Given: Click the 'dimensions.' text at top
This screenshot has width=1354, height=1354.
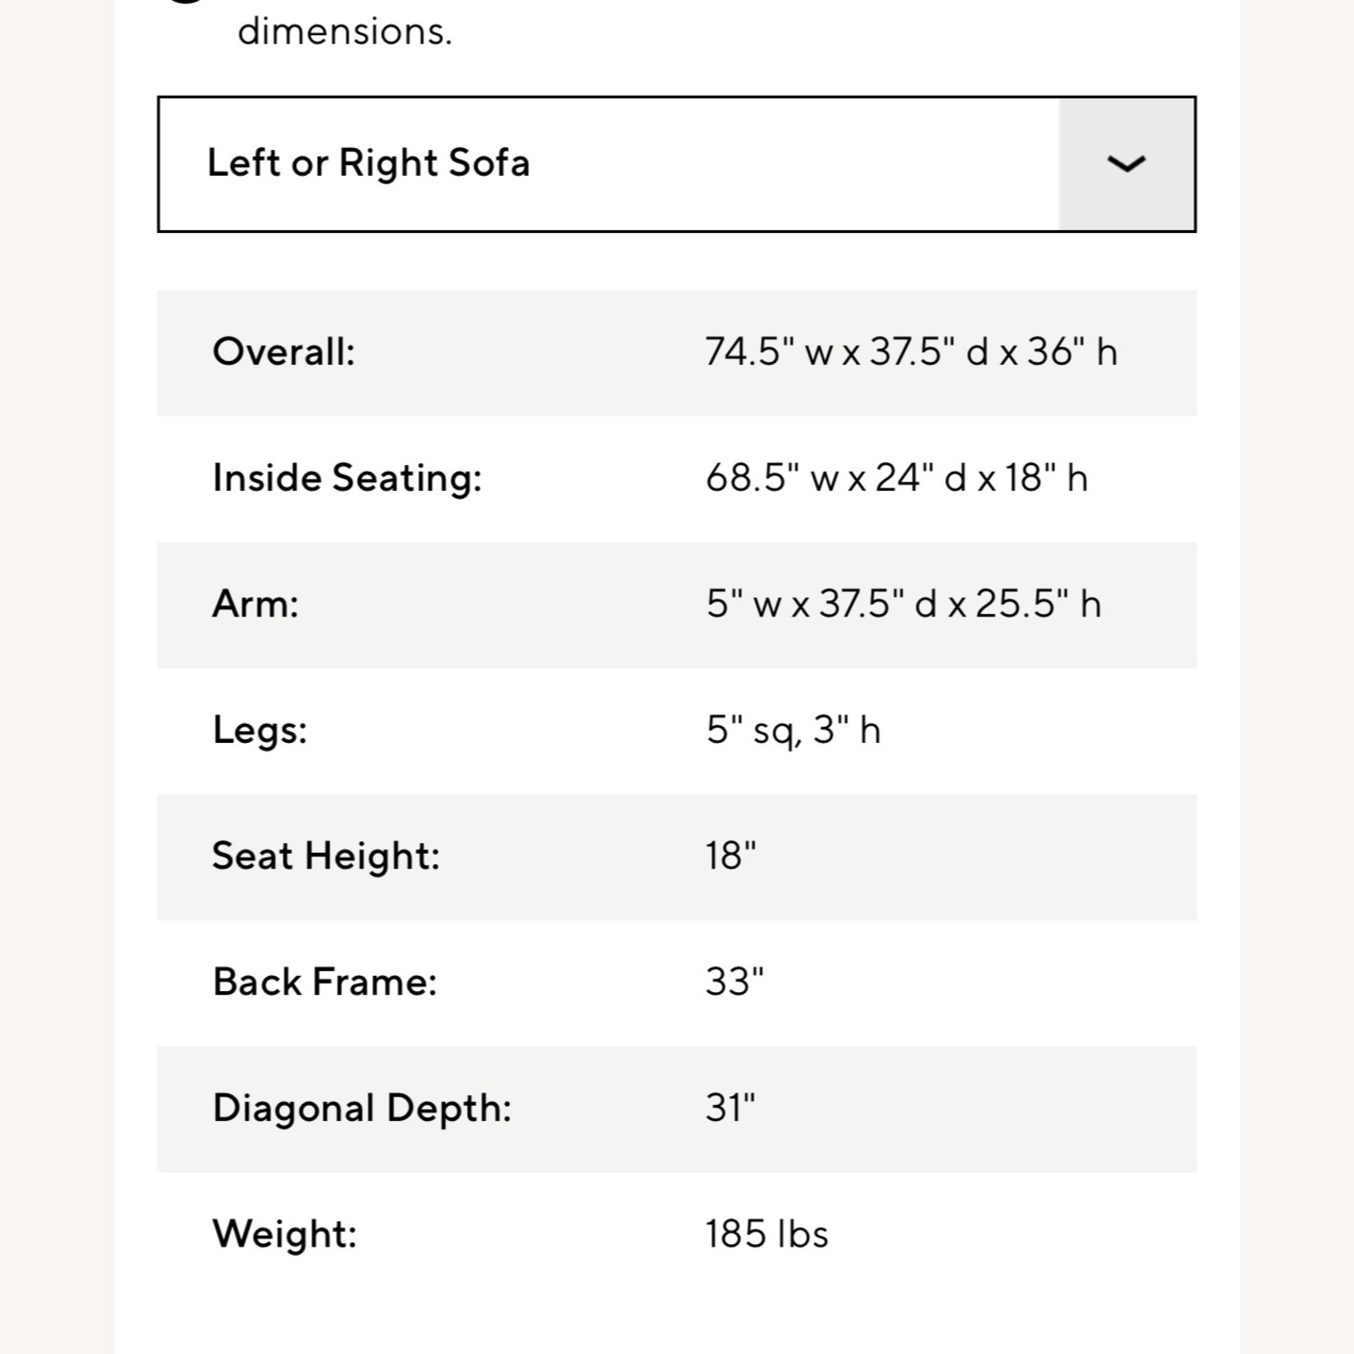Looking at the screenshot, I should (x=345, y=32).
